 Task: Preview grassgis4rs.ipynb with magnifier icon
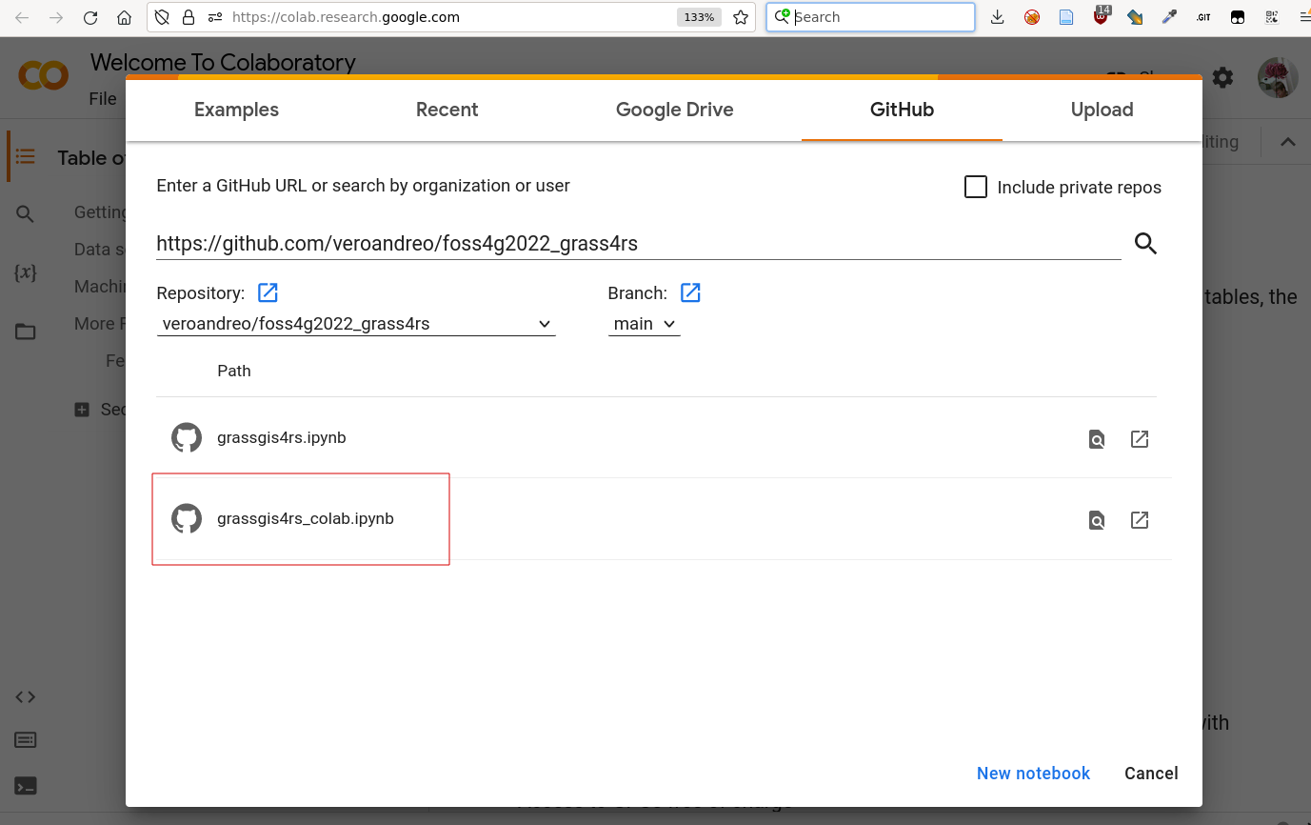tap(1097, 439)
